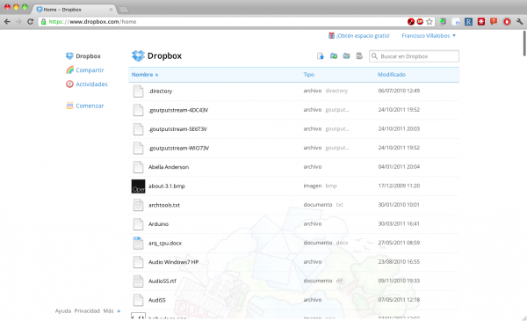This screenshot has height=321, width=527.
Task: Click the gift icon beside Obtén espacio gratis
Action: pos(331,35)
